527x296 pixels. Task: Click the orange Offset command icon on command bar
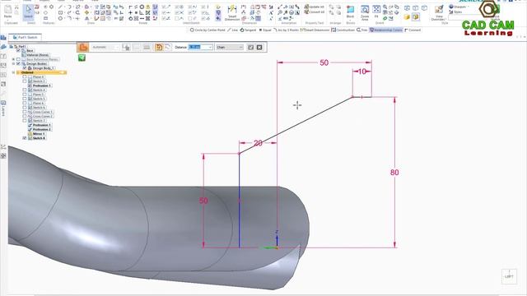pyautogui.click(x=83, y=48)
